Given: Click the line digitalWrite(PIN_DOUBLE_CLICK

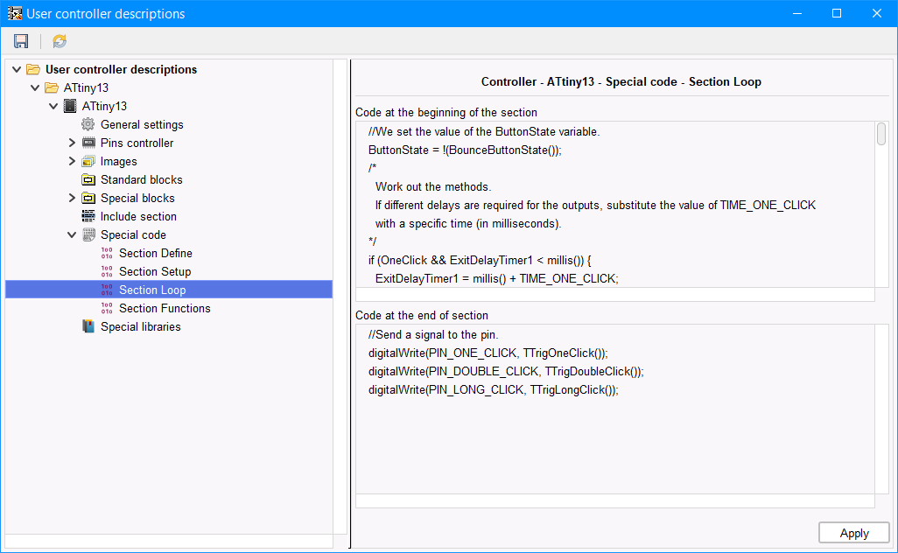Looking at the screenshot, I should click(x=506, y=372).
